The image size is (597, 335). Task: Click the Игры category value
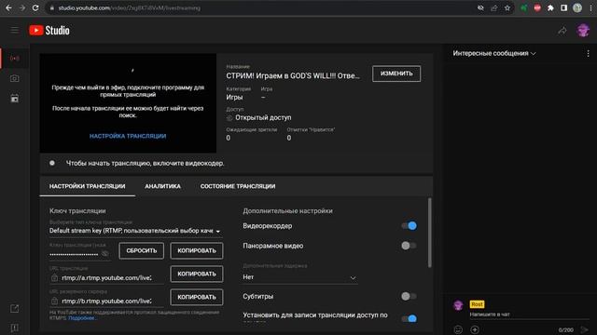234,97
